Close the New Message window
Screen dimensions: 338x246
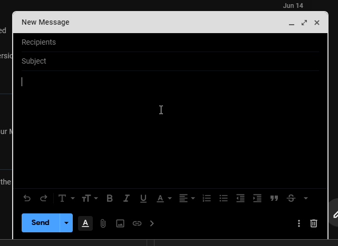[x=317, y=23]
